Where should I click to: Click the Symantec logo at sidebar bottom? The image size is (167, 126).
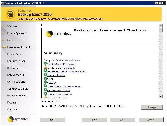pos(18,119)
